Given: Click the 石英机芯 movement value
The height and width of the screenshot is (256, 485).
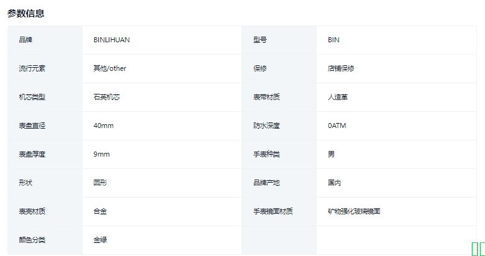Looking at the screenshot, I should (104, 97).
